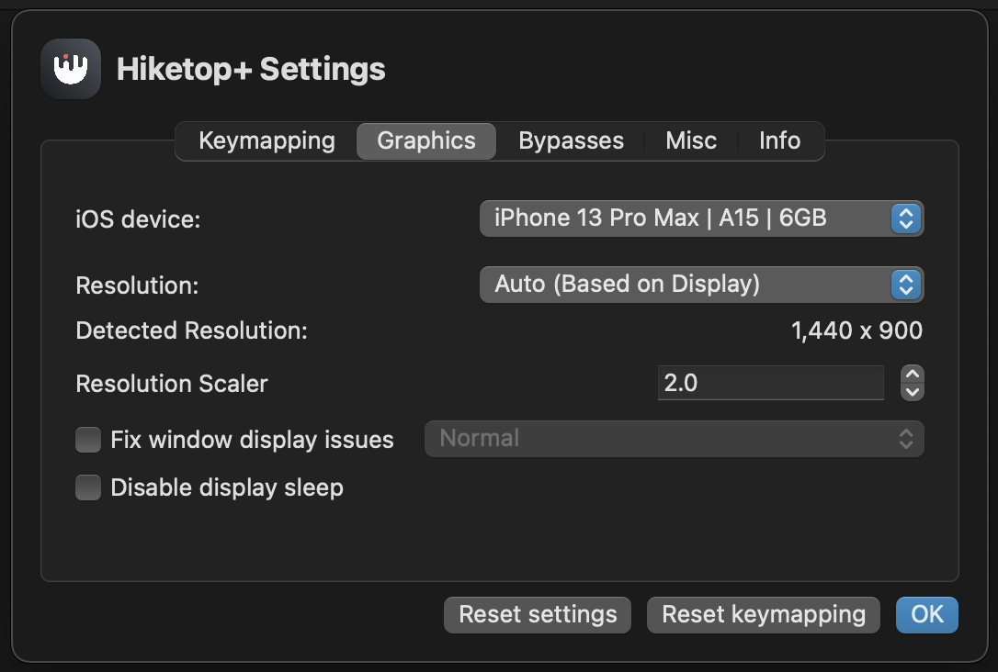The image size is (998, 672).
Task: Increase Resolution Scaler with up stepper arrow
Action: (912, 375)
